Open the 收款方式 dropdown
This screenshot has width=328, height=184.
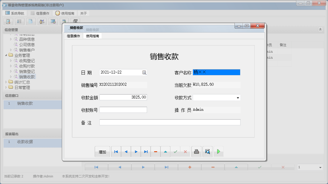(238, 97)
